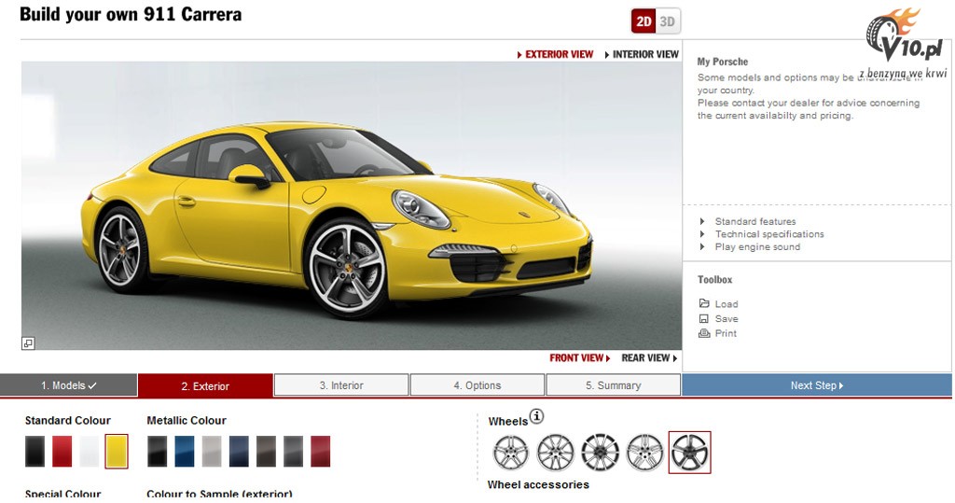Switch to 2D view mode

(644, 22)
